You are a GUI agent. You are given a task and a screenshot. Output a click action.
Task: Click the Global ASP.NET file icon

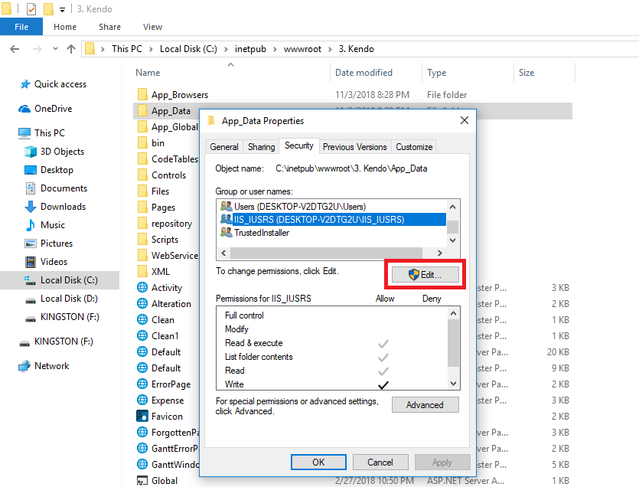point(142,480)
